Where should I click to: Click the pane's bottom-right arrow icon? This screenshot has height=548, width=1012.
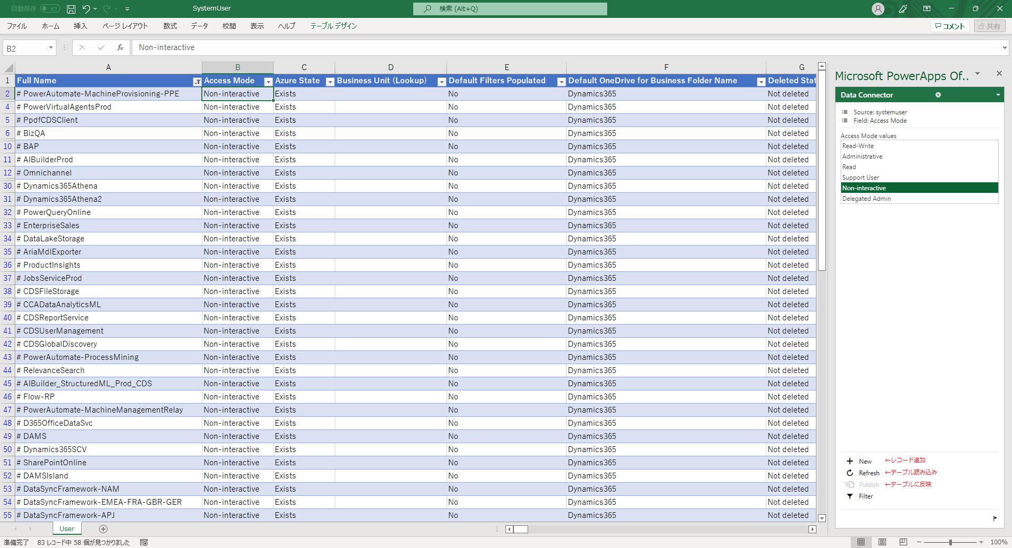[995, 518]
